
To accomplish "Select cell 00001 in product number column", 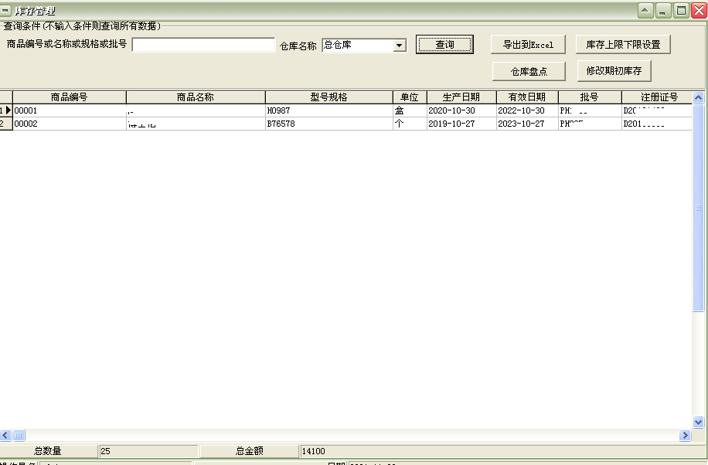I will [69, 110].
